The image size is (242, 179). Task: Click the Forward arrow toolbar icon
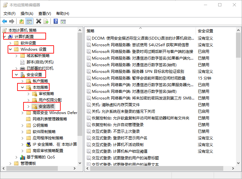click(12, 21)
